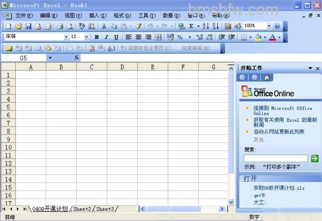Toggle Underline formatting

click(116, 37)
